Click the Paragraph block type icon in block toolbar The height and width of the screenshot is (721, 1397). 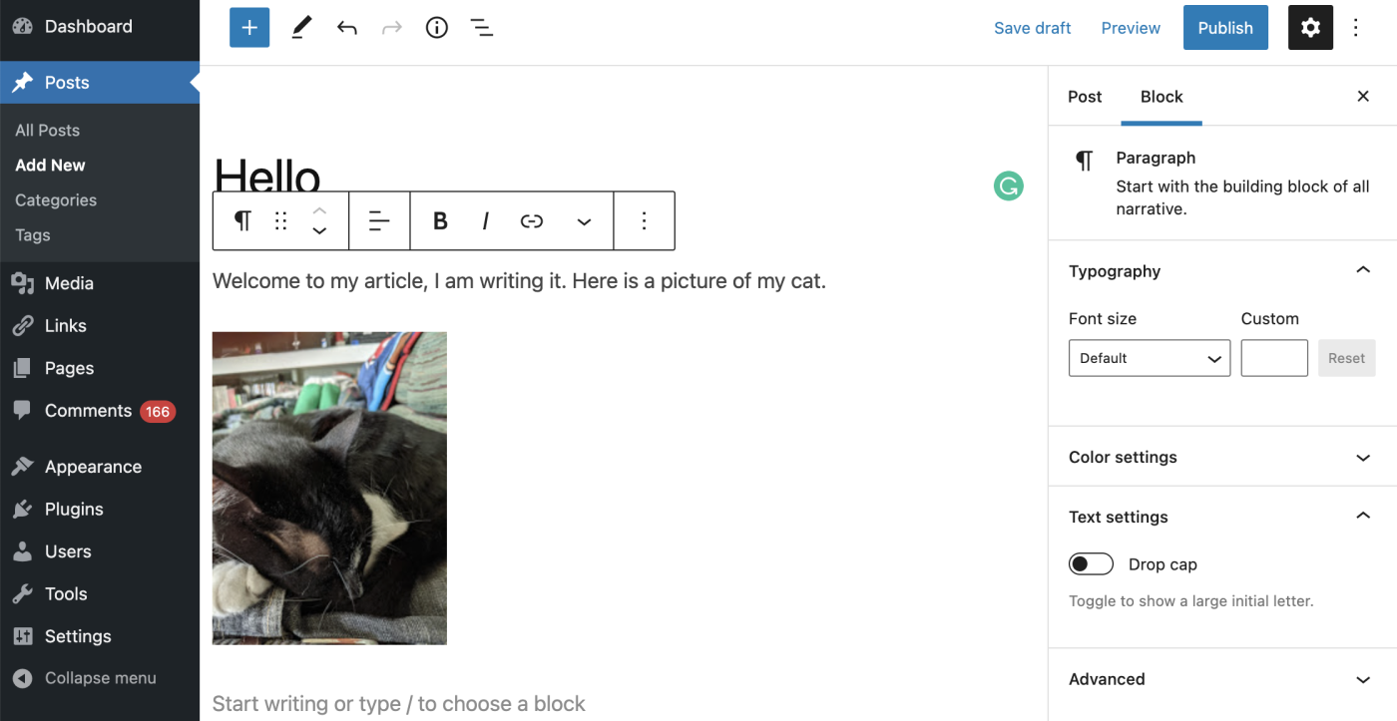coord(242,220)
